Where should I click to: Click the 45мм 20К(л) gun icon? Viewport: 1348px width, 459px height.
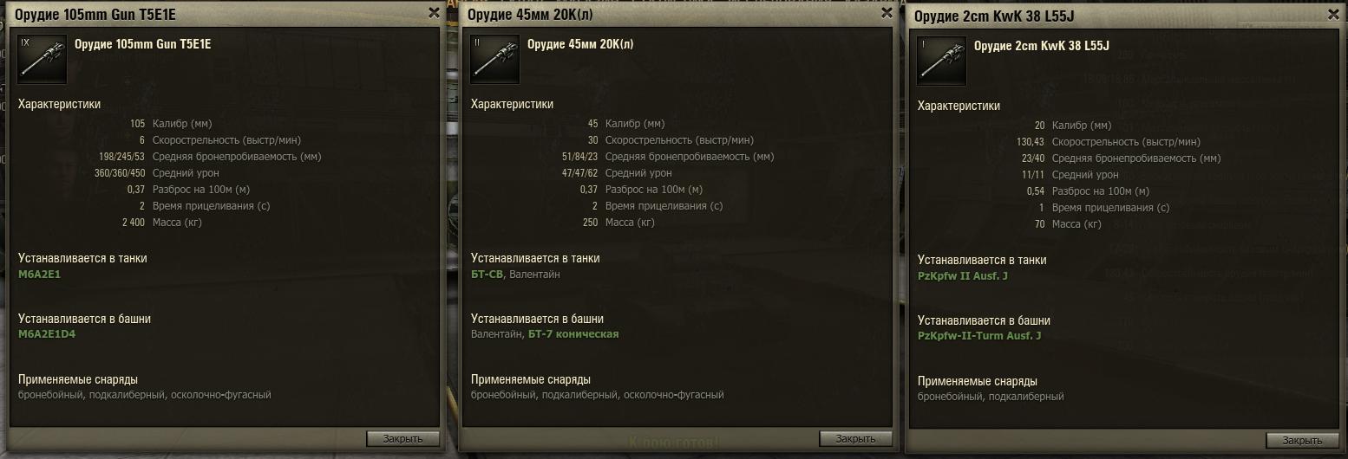495,60
